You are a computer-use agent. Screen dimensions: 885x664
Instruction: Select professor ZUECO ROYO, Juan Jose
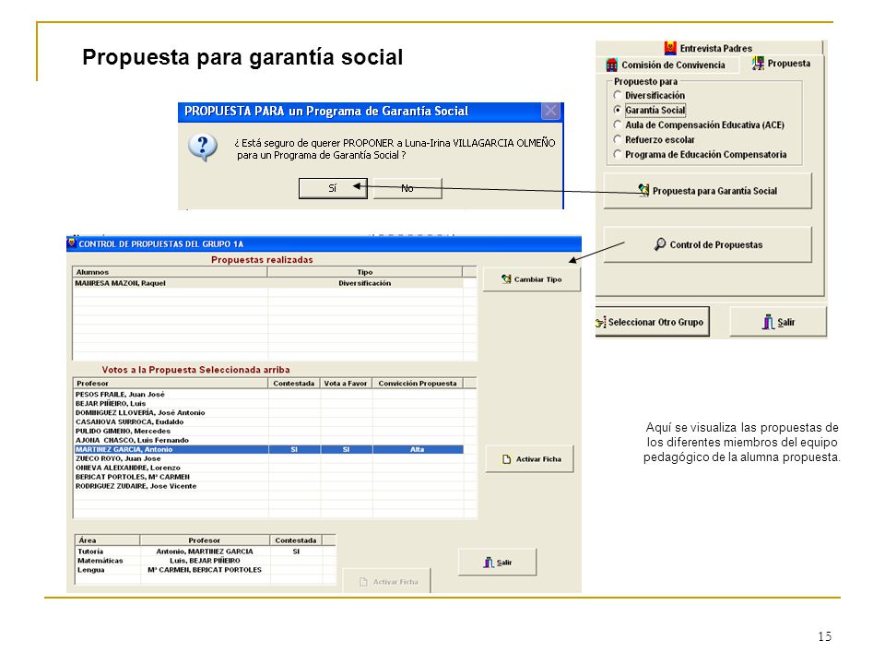pos(268,458)
